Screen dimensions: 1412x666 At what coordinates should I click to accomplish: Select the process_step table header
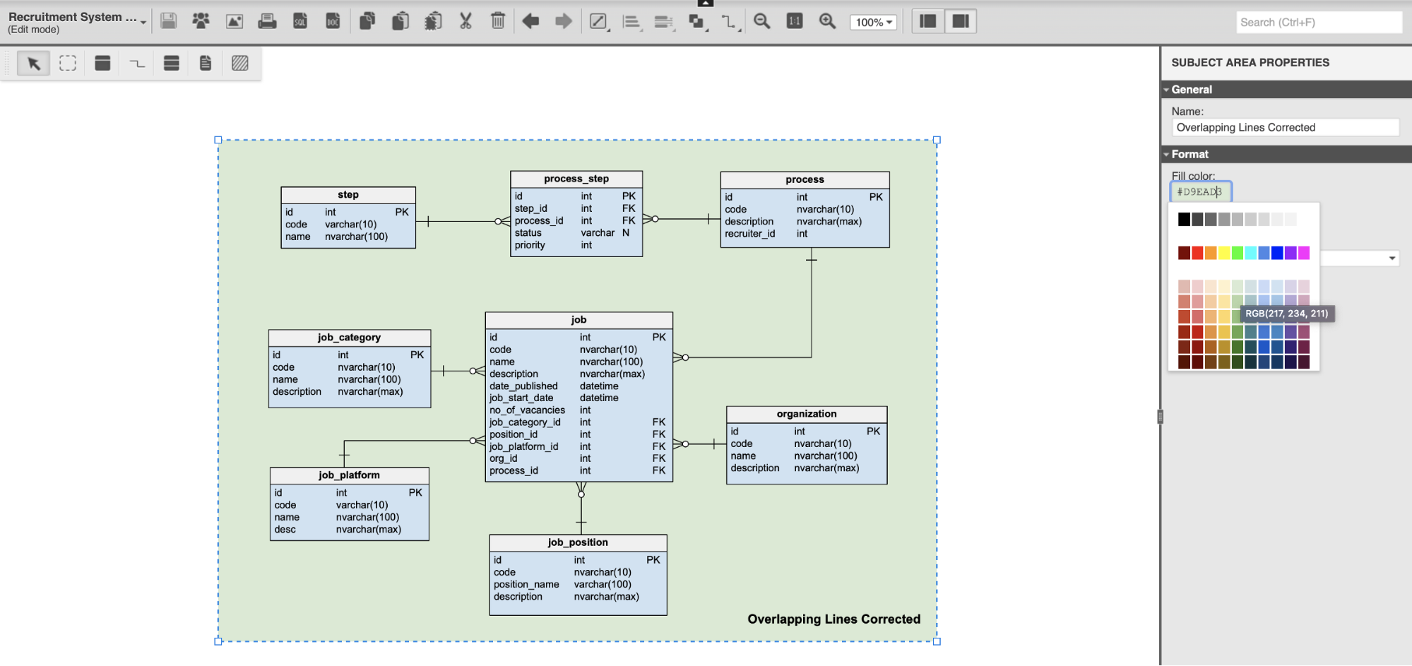(x=576, y=179)
